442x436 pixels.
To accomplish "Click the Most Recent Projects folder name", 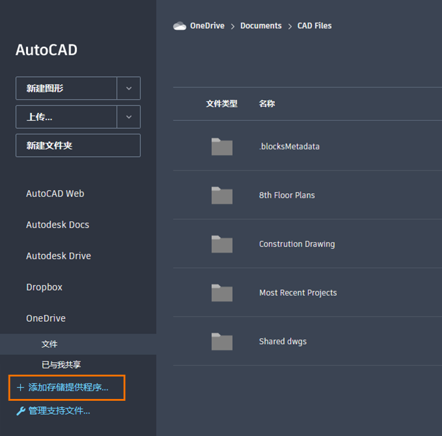I will tap(298, 293).
